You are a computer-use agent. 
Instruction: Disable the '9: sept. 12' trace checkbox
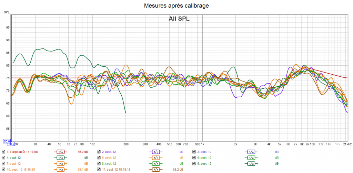tap(194, 163)
